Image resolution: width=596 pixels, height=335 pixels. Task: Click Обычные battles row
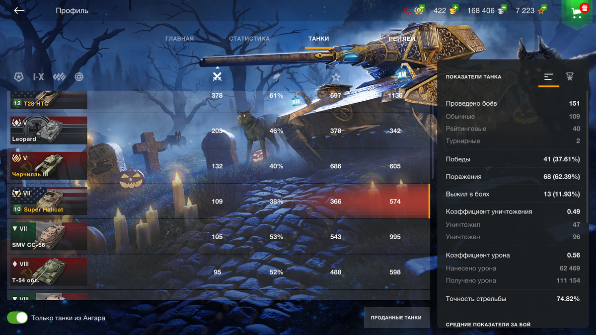tap(513, 116)
